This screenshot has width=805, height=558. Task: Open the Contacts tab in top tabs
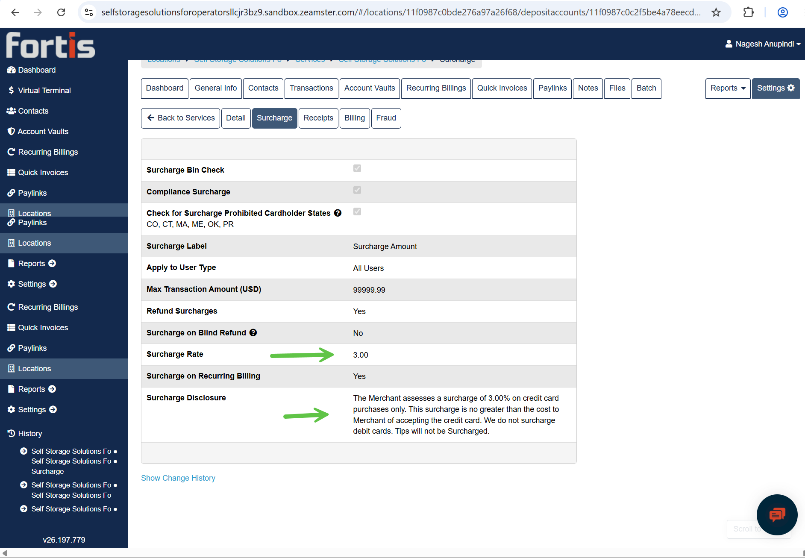point(263,88)
